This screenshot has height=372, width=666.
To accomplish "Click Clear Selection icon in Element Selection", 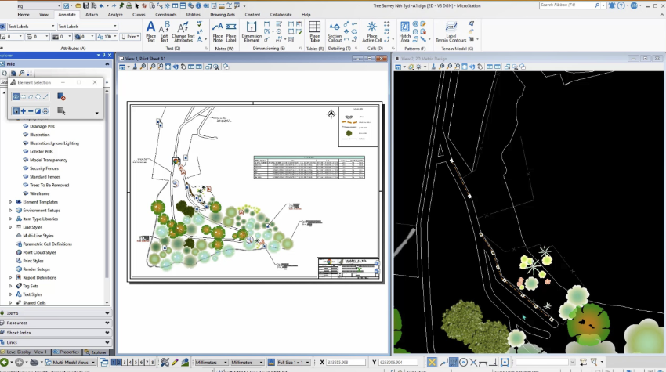I will (x=61, y=97).
